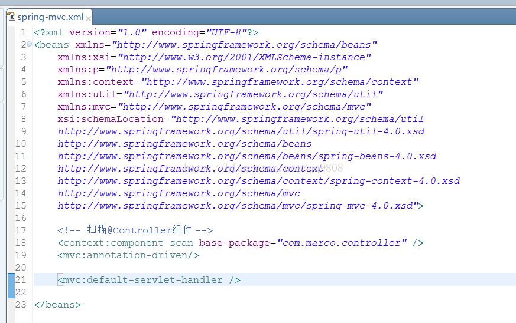Place cursor in the mvc:default-servlet-handler tag
The image size is (516, 323).
coord(149,280)
